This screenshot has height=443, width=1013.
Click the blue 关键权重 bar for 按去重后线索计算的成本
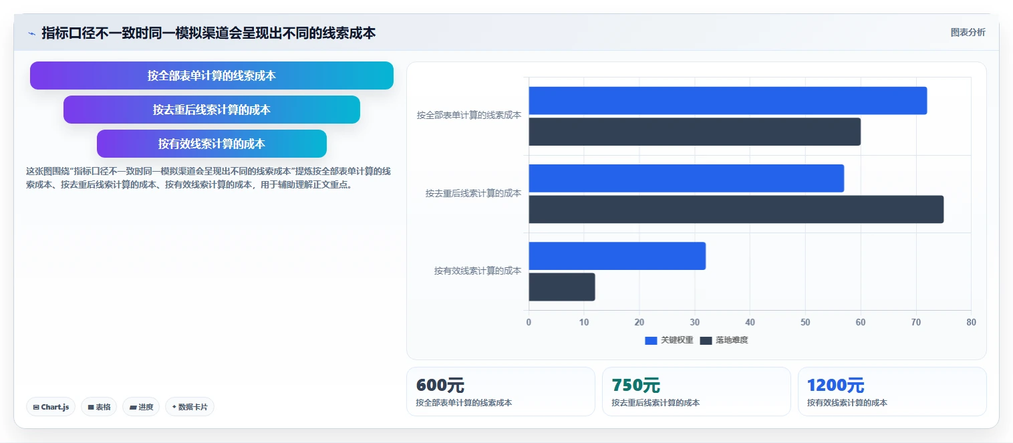(x=686, y=178)
